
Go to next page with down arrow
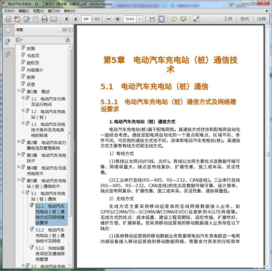point(76,19)
